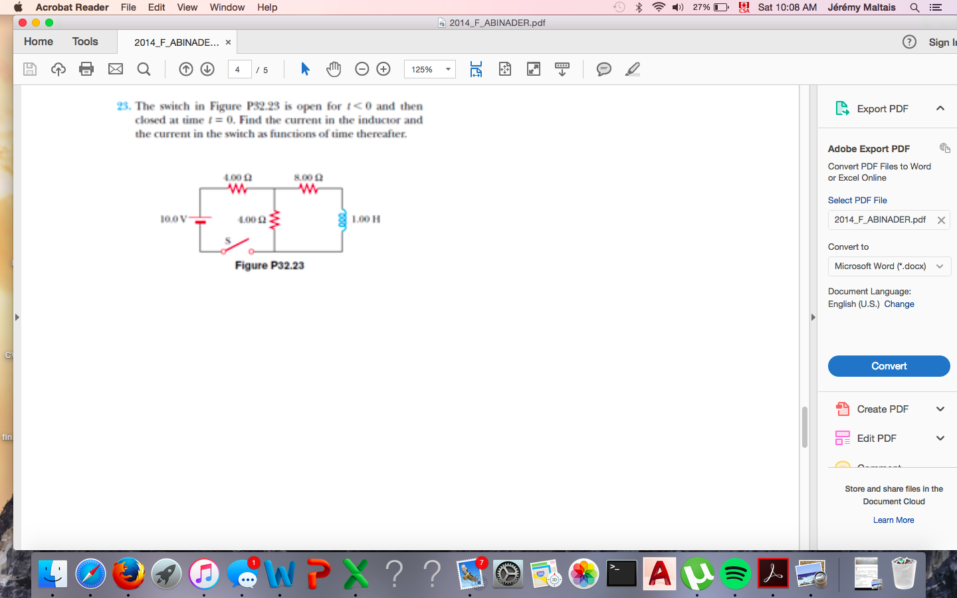Expand the Create PDF section

click(940, 409)
